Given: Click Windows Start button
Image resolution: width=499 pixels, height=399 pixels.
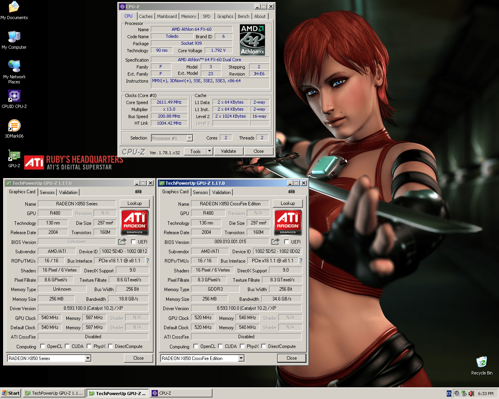Looking at the screenshot, I should [x=11, y=393].
